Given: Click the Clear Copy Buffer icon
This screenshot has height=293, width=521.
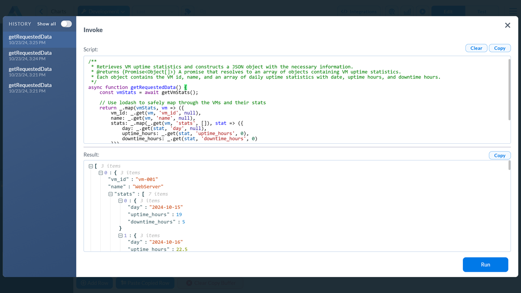Looking at the screenshot, I should [190, 283].
